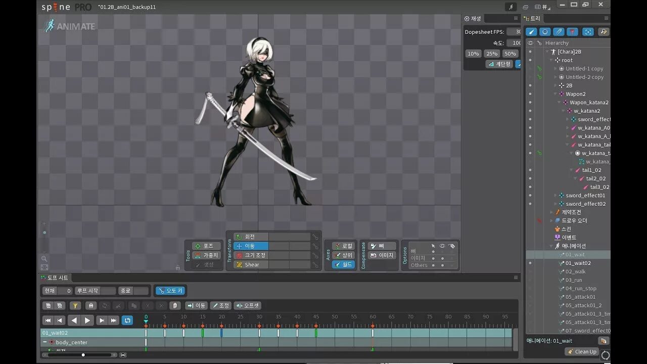647x364 pixels.
Task: Open the 재생 panel options menu icon
Action: pos(516,18)
